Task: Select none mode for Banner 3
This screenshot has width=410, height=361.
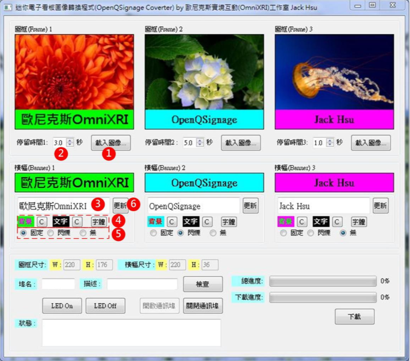Action: [x=343, y=233]
